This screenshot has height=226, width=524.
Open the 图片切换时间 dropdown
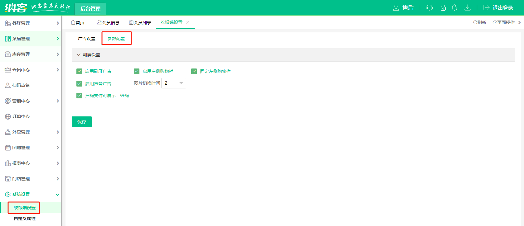click(x=173, y=83)
